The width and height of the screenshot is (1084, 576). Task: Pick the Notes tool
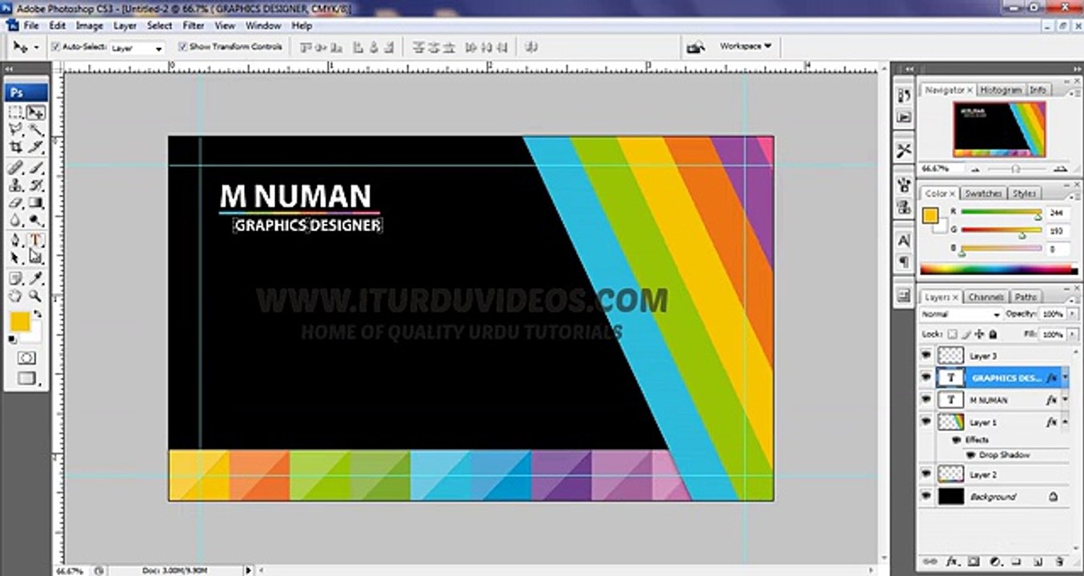click(x=15, y=278)
